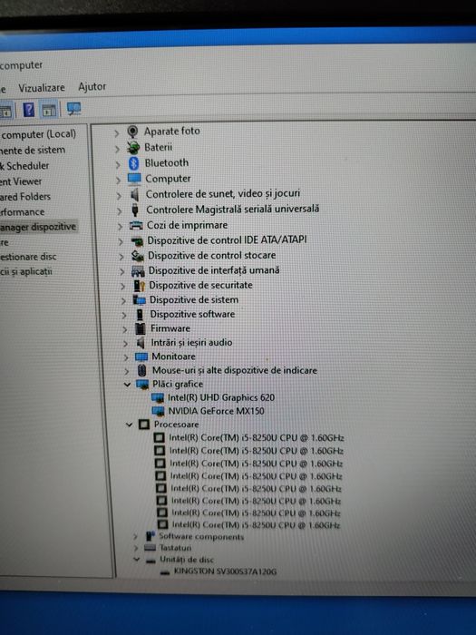Click the Aparate foto webcam icon

point(132,132)
